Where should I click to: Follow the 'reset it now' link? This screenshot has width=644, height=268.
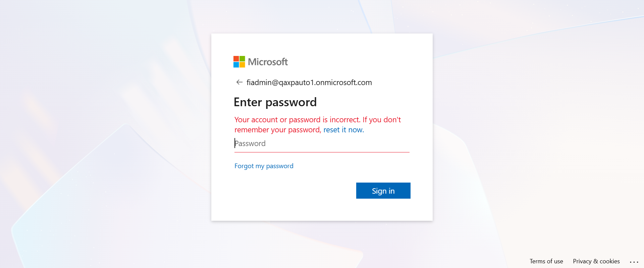point(343,130)
